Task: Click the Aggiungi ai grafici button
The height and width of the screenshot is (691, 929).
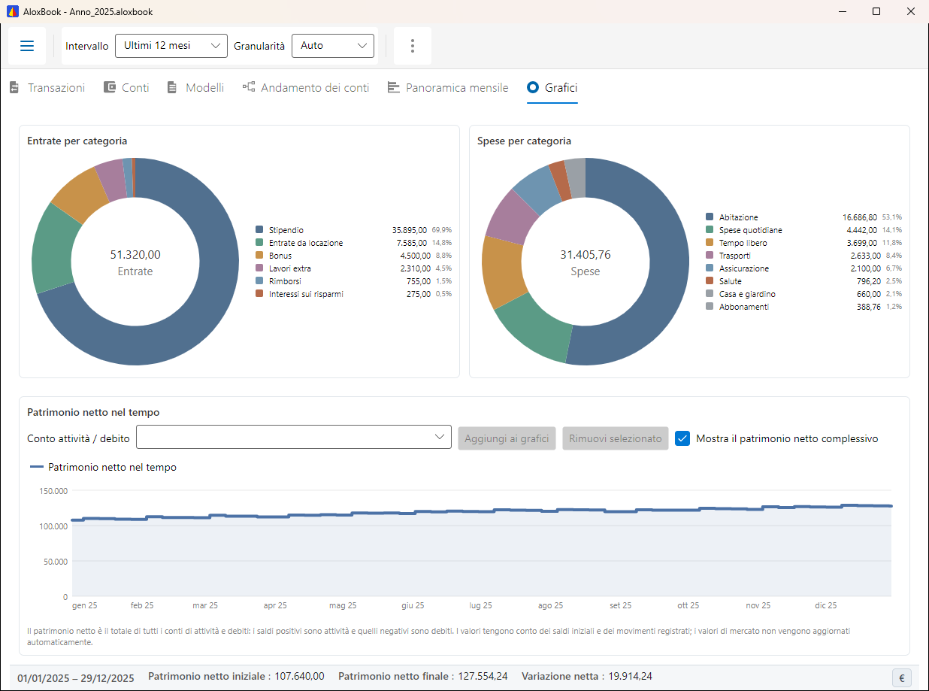Action: (507, 438)
